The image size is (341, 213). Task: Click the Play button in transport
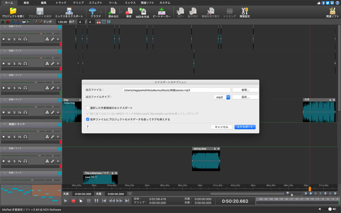coord(66,201)
